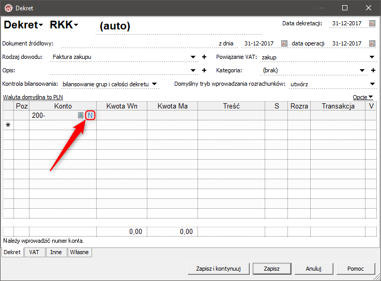Click the V column header

(371, 106)
